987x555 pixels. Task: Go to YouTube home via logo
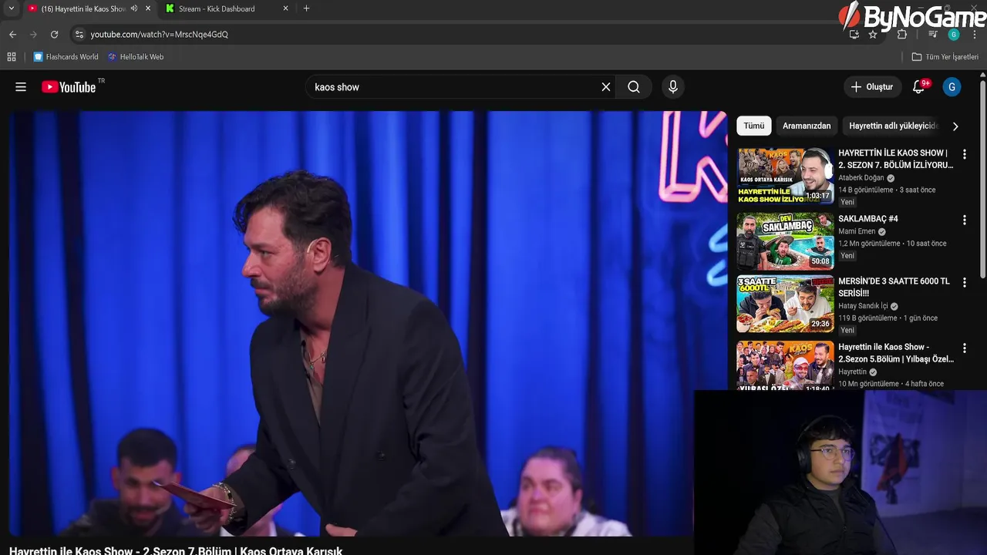(69, 87)
